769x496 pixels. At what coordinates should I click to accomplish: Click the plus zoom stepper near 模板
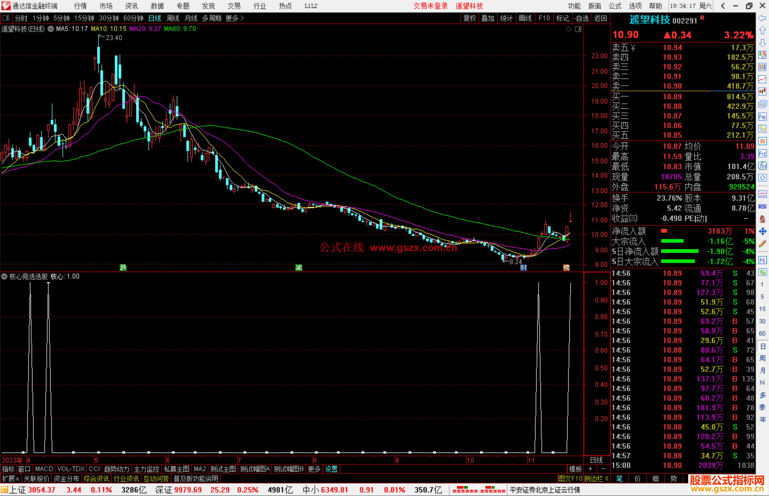click(591, 469)
